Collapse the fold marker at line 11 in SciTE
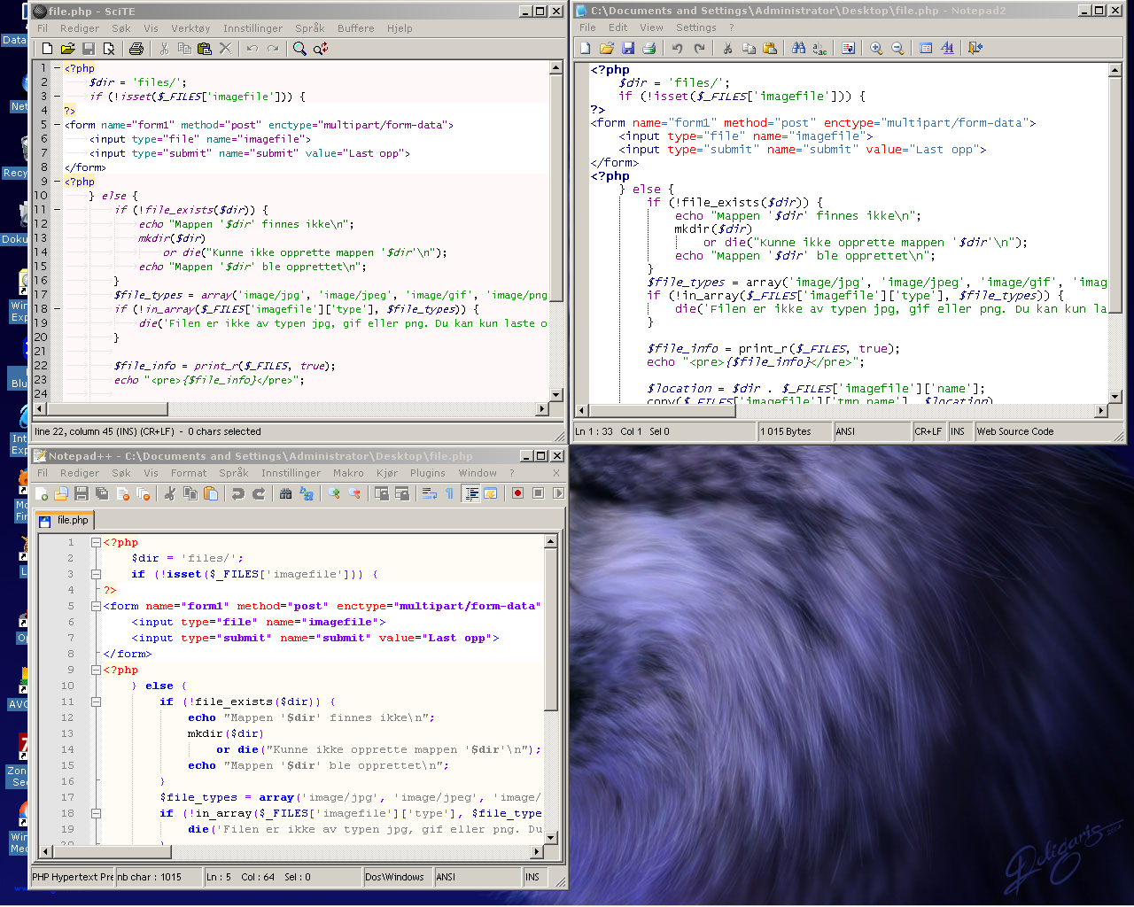Image resolution: width=1134 pixels, height=907 pixels. [58, 210]
